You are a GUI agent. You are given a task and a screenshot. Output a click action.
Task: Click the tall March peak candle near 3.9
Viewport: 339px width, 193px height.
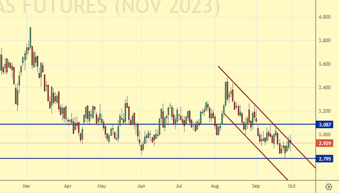[x=30, y=37]
